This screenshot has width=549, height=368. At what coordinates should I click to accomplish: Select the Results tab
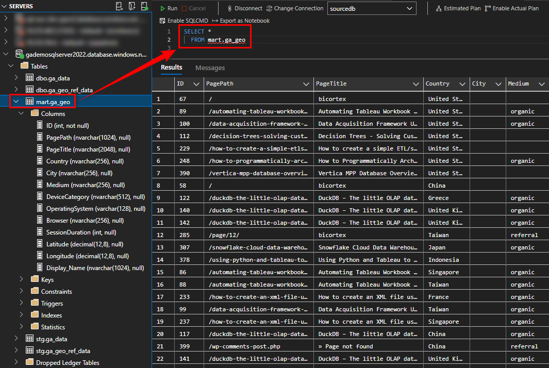[172, 68]
